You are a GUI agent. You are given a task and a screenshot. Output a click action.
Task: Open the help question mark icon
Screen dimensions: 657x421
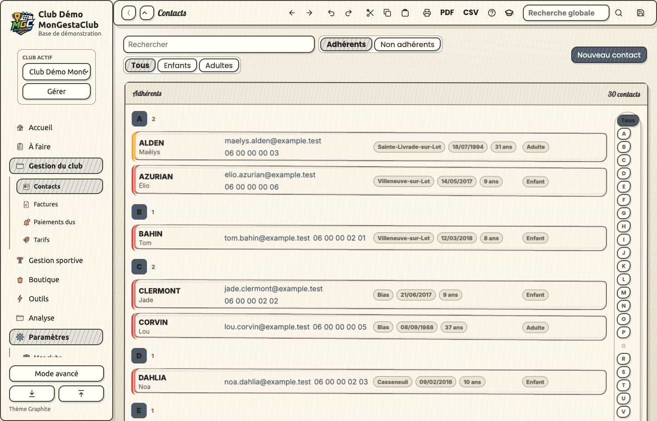[x=492, y=13]
